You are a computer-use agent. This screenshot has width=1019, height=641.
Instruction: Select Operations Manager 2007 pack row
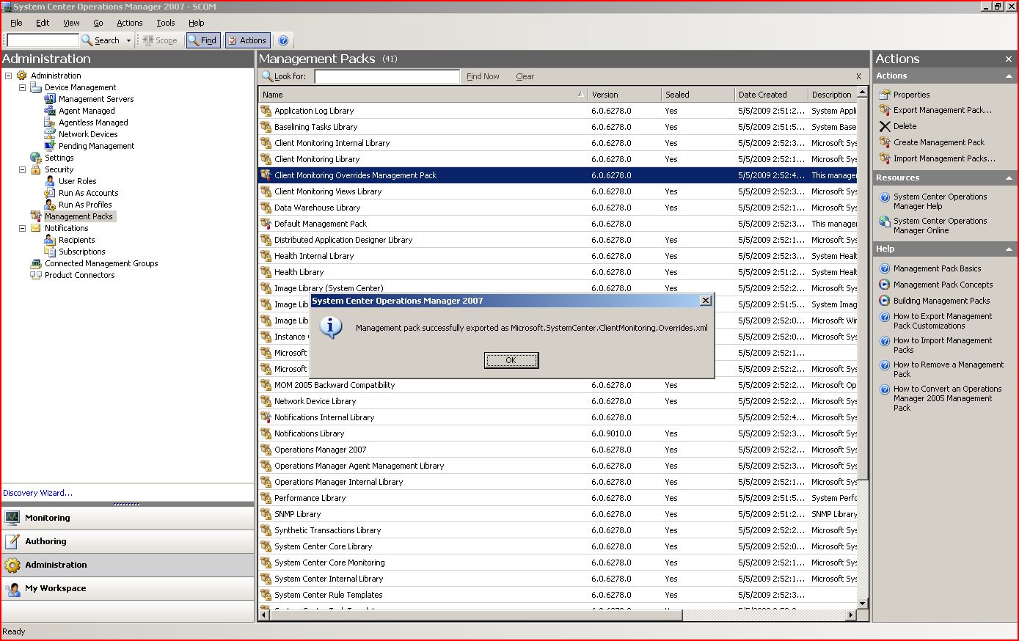pos(558,450)
